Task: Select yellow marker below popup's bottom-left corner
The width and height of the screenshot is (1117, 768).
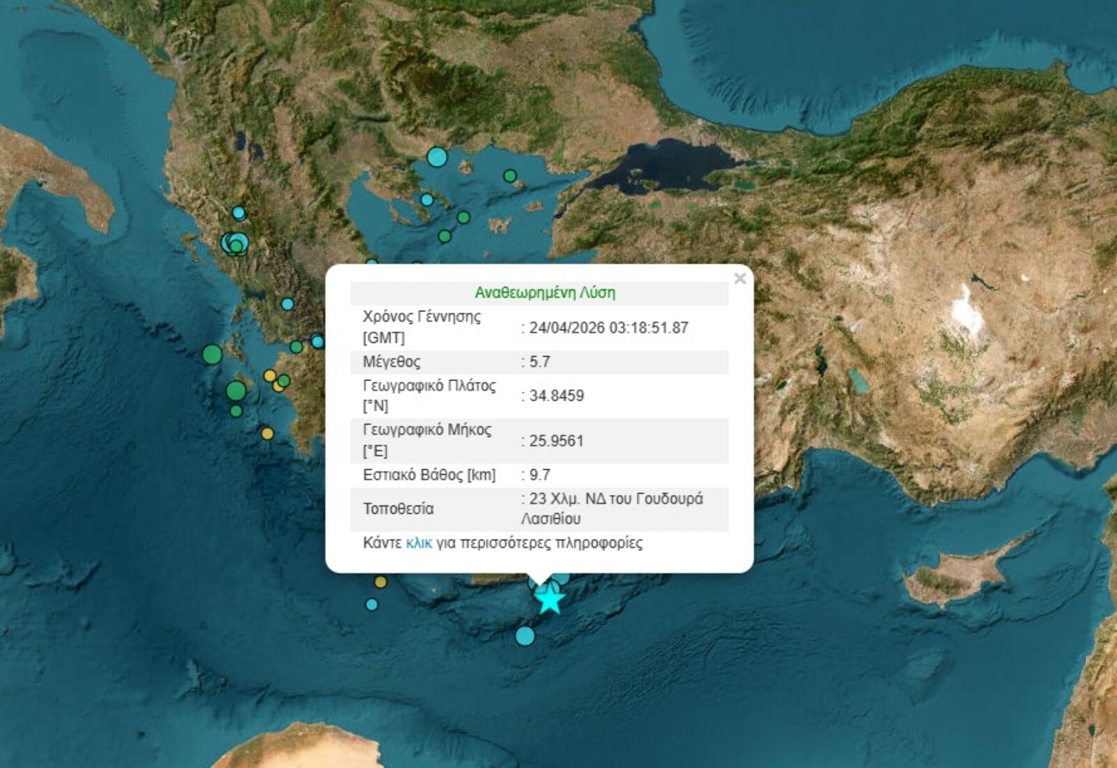Action: pyautogui.click(x=380, y=582)
